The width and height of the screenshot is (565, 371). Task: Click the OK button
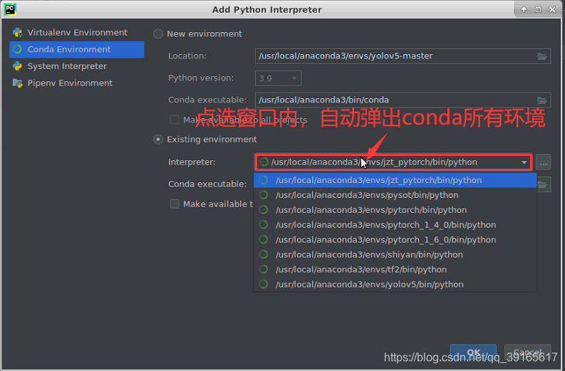point(473,352)
